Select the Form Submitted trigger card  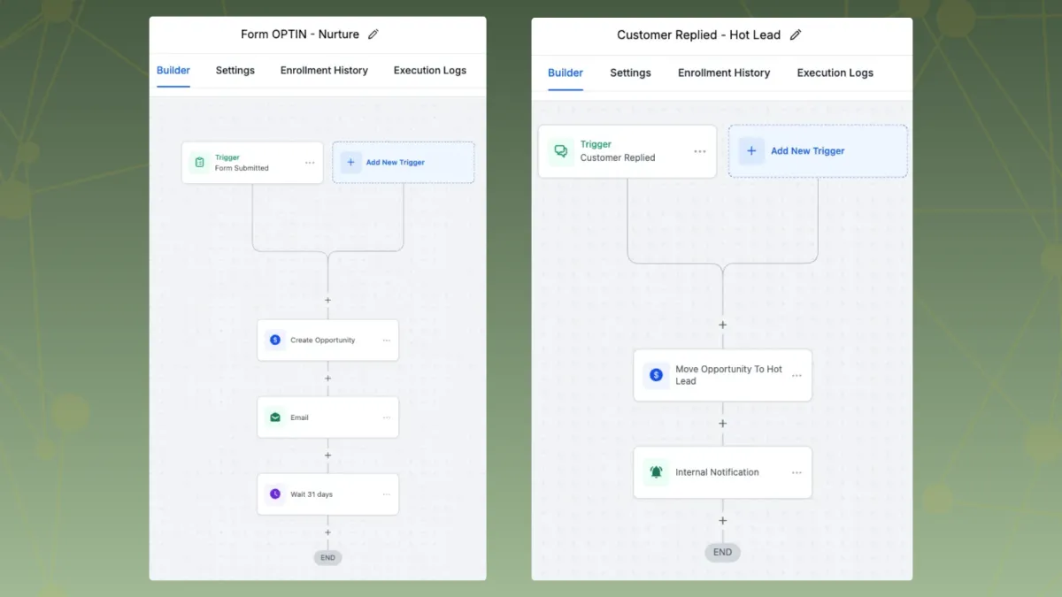pyautogui.click(x=252, y=163)
